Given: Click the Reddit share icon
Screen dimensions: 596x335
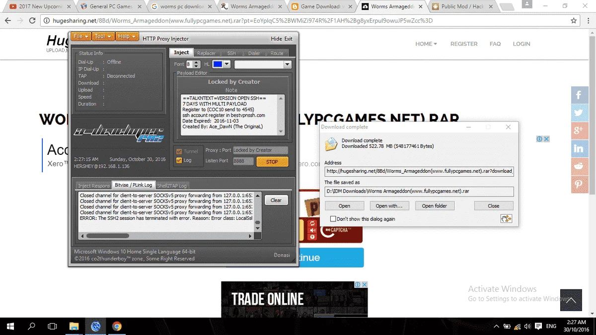Looking at the screenshot, I should click(x=579, y=166).
